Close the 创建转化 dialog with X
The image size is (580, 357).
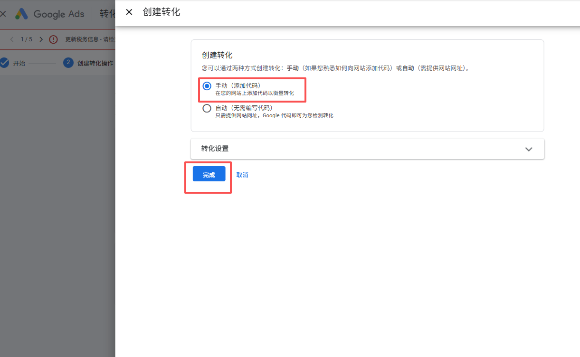coord(129,12)
